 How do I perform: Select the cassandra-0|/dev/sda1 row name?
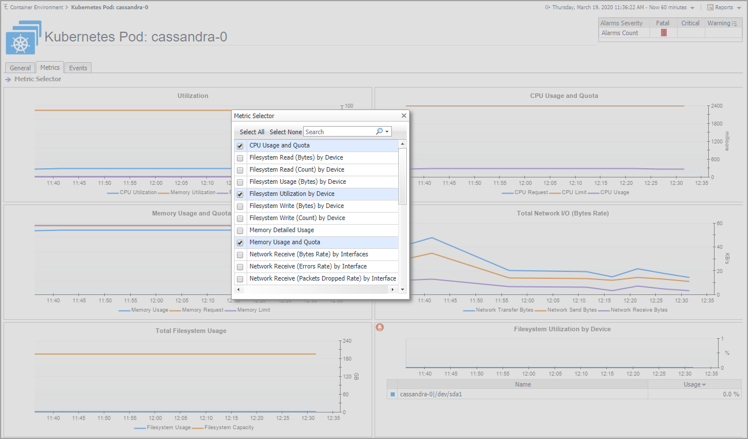pos(431,395)
